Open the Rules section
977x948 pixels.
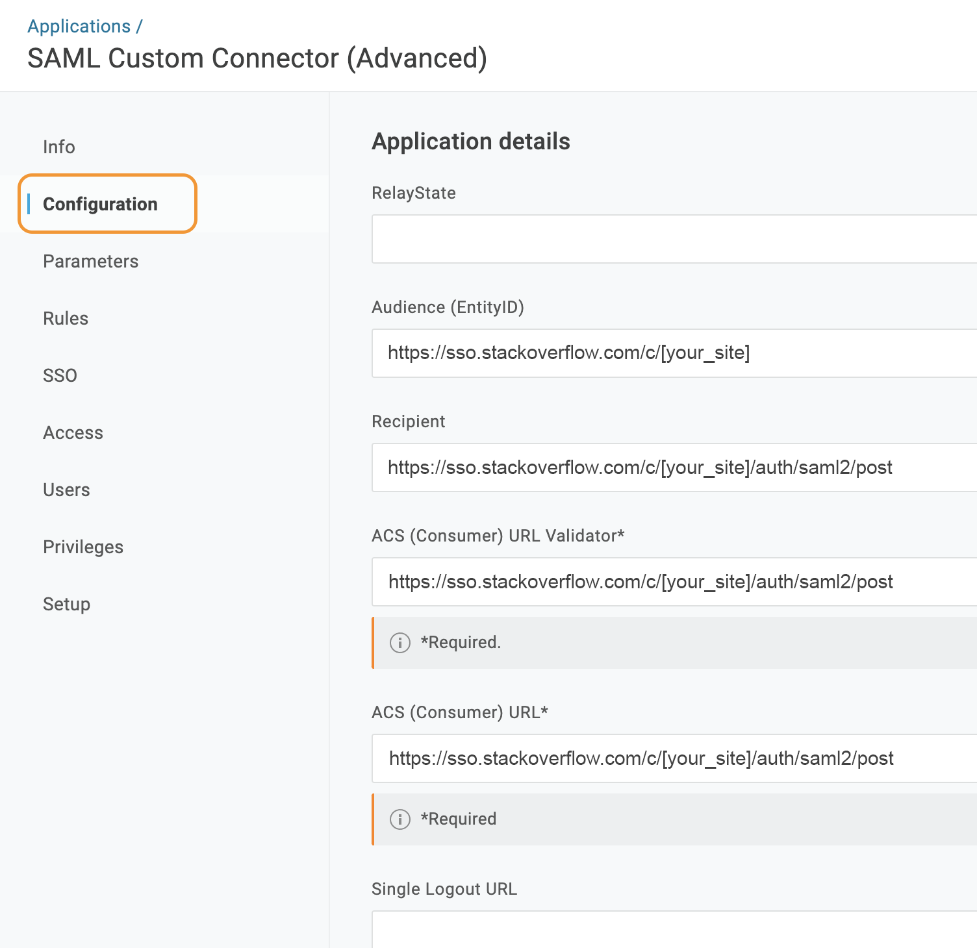click(x=66, y=319)
